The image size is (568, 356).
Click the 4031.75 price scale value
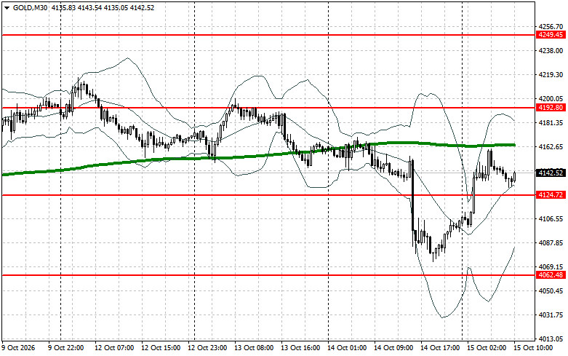click(551, 315)
